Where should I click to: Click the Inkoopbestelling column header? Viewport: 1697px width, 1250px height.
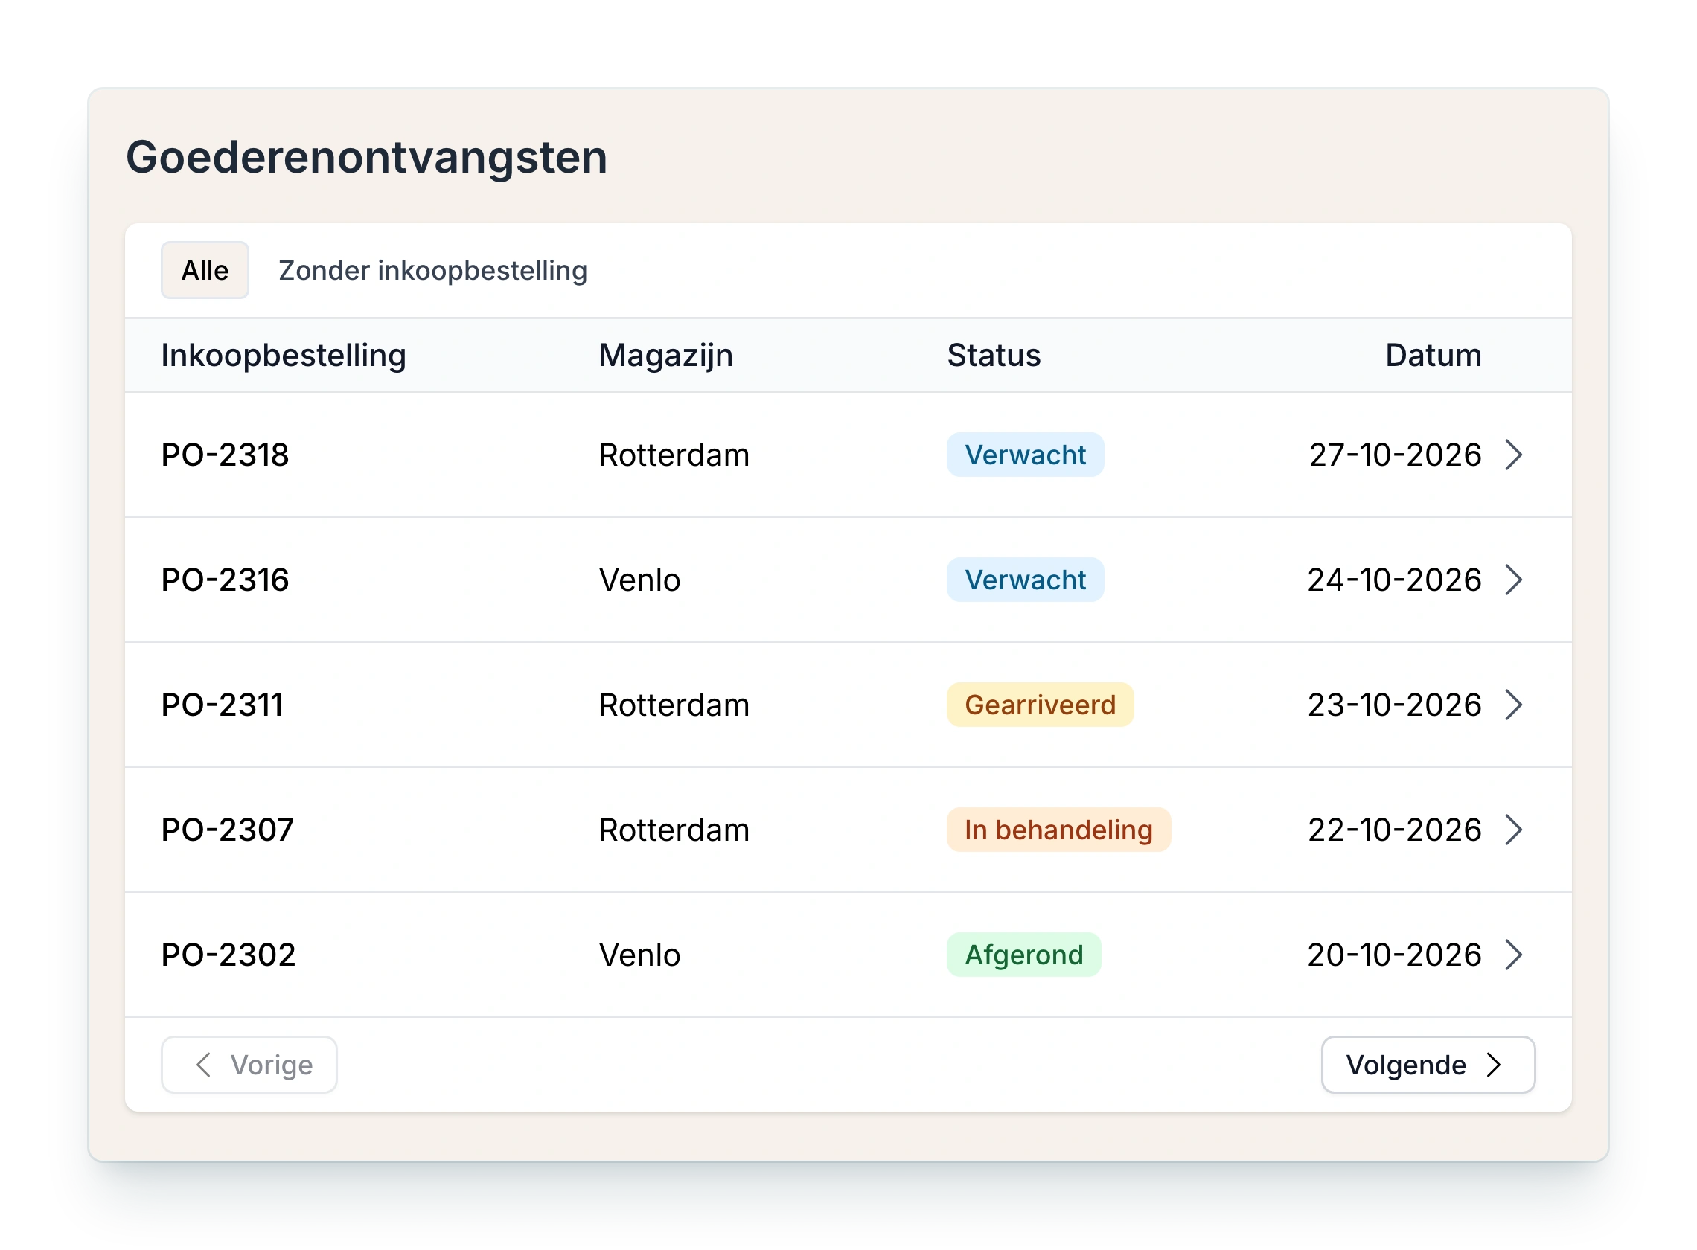283,356
